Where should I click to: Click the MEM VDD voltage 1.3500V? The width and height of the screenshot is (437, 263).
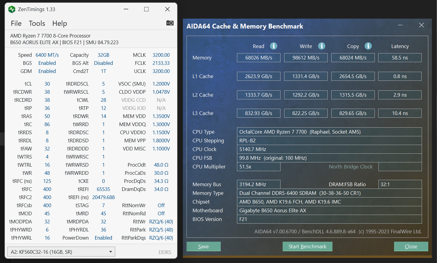click(161, 116)
